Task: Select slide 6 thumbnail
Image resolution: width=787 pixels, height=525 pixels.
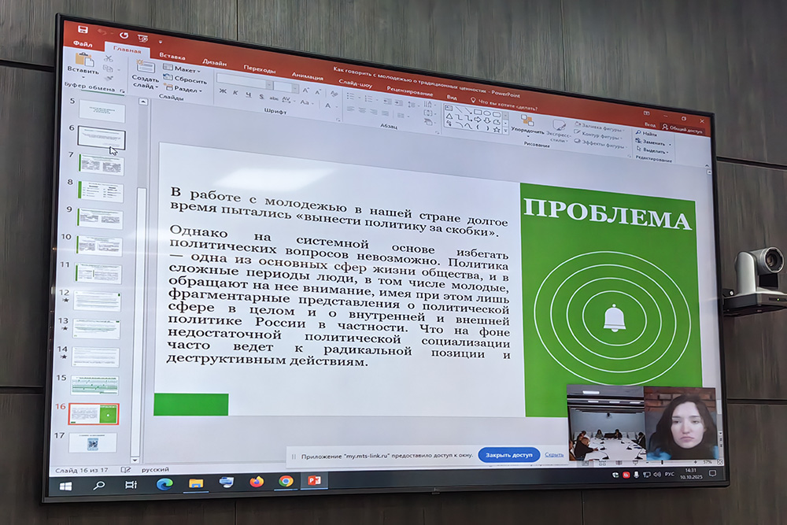Action: click(x=102, y=138)
